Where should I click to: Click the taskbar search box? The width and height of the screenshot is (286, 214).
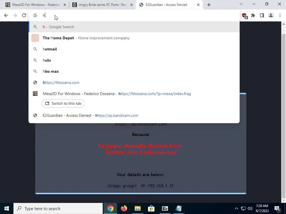click(x=58, y=208)
